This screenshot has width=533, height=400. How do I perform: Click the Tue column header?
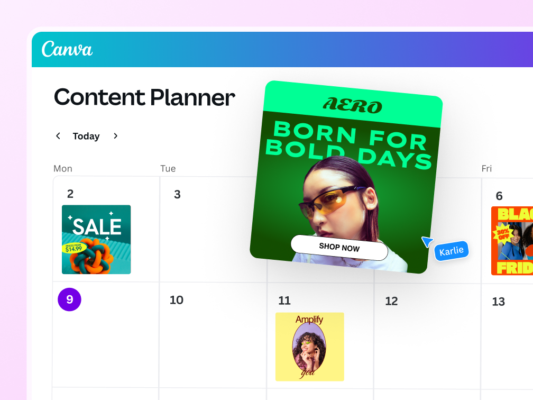168,168
